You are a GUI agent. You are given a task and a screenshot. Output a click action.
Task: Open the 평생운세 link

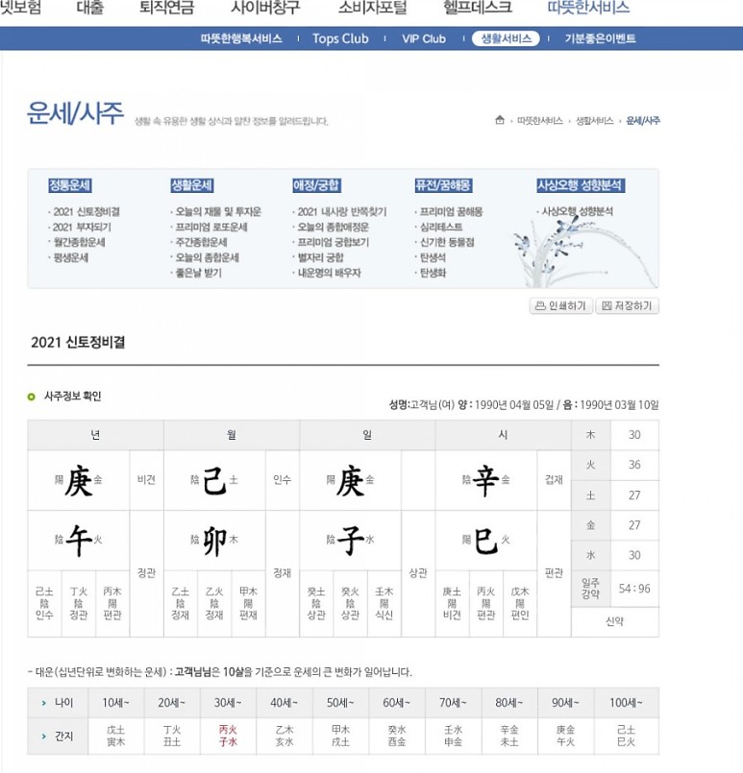coord(70,258)
